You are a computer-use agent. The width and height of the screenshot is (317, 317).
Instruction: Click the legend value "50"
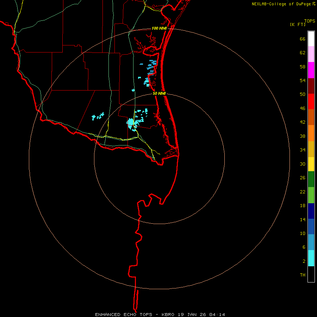pyautogui.click(x=303, y=94)
